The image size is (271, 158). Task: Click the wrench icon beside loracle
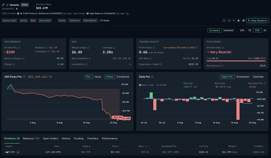pyautogui.click(x=3, y=5)
